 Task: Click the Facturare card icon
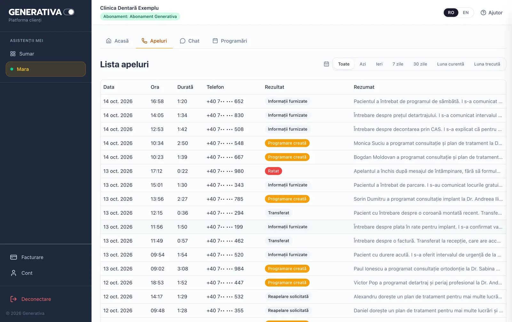click(x=13, y=257)
